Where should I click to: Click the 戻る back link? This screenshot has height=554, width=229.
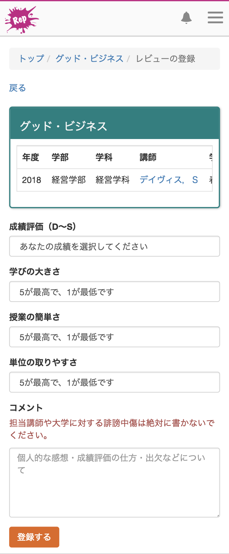18,88
